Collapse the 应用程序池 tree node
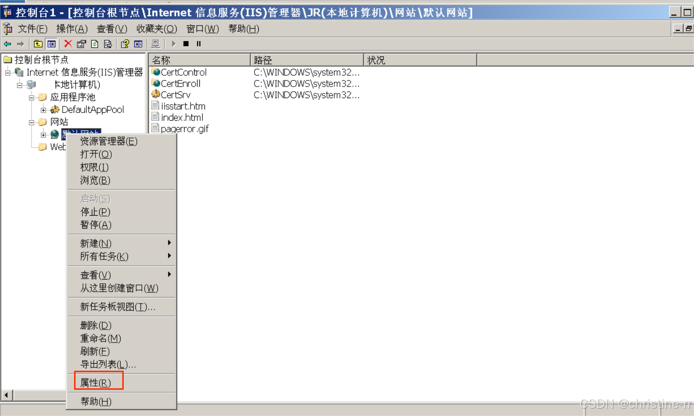 pos(32,98)
